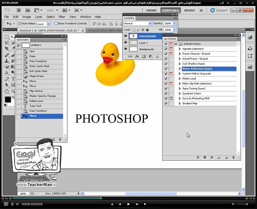The image size is (257, 209).
Task: Play selected action in Actions panel
Action: pos(212,157)
